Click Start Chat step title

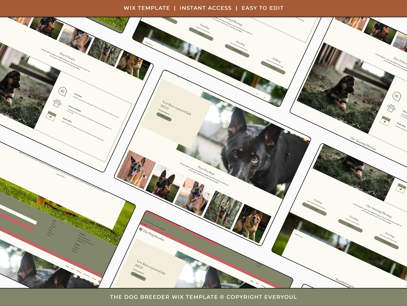click(x=78, y=95)
